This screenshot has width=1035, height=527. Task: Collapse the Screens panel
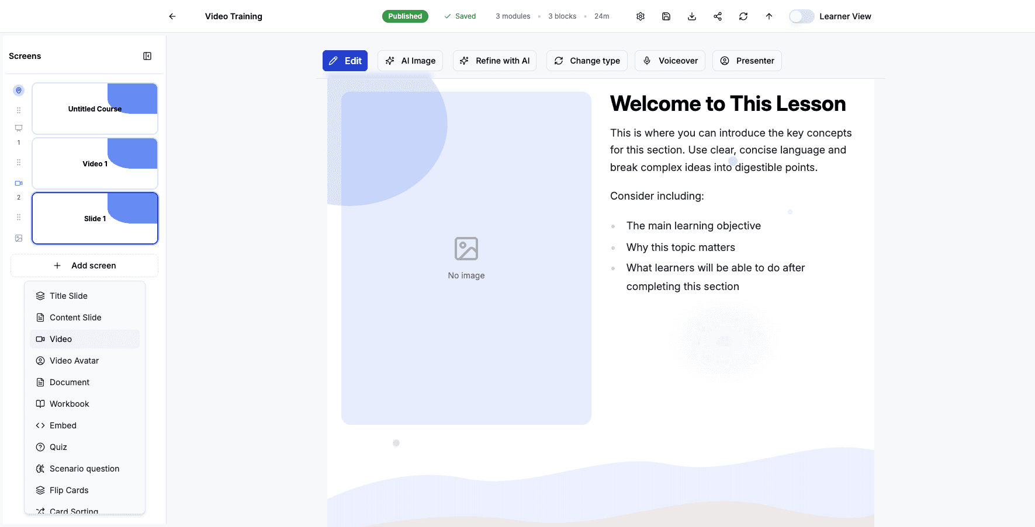click(147, 55)
